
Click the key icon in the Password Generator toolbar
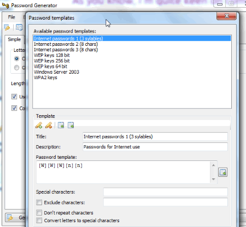7,28
